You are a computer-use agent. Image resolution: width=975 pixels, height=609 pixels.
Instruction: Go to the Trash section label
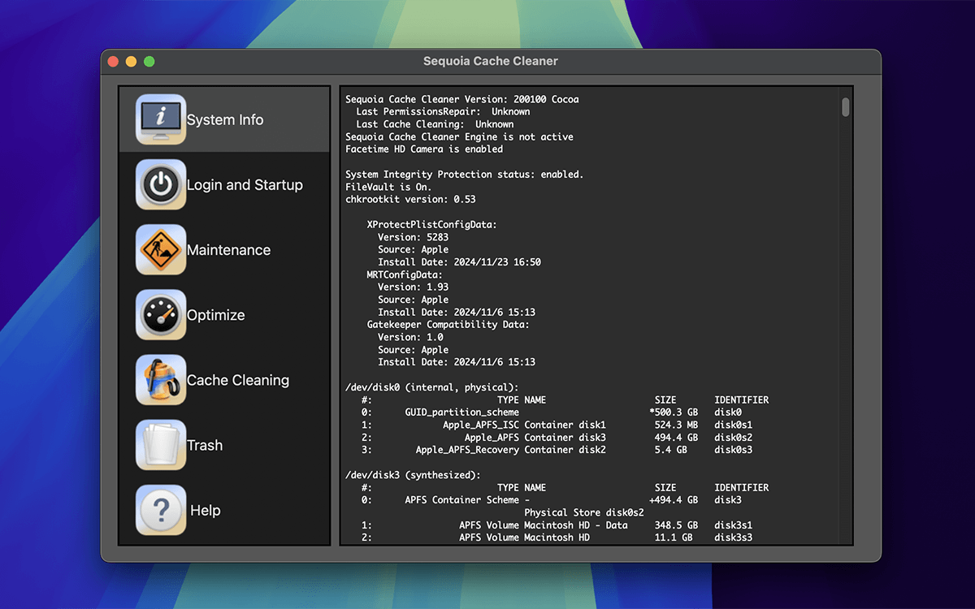[x=205, y=445]
